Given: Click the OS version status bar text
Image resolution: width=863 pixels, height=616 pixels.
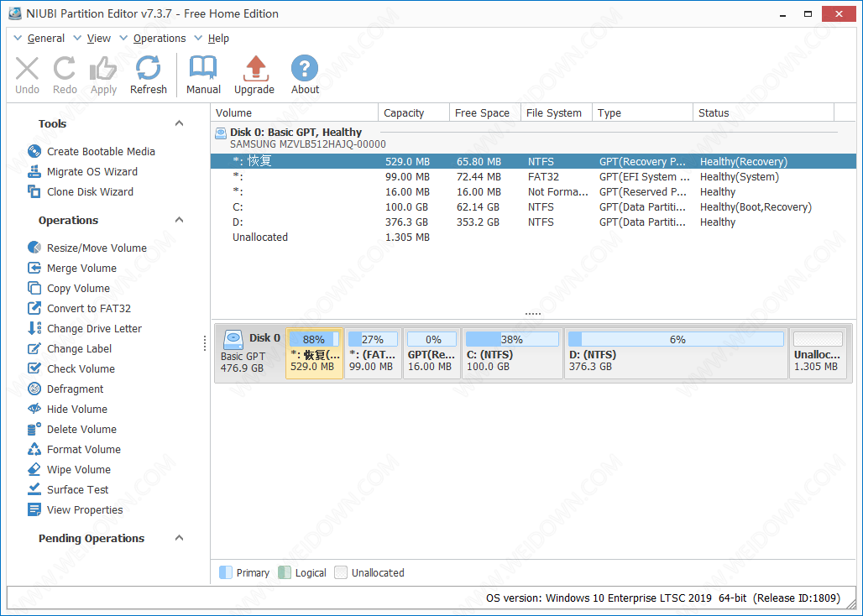Looking at the screenshot, I should tap(662, 598).
